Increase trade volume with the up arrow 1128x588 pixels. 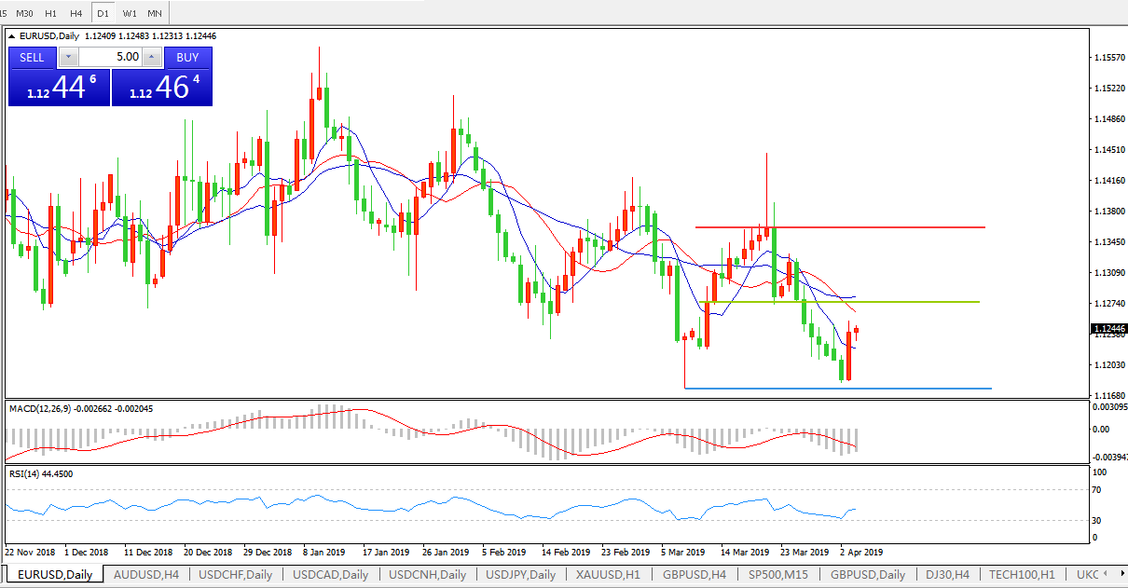tap(153, 57)
